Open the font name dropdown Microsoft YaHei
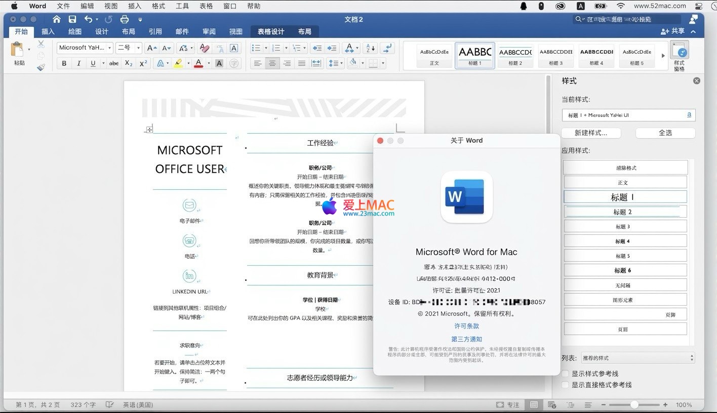 click(85, 48)
